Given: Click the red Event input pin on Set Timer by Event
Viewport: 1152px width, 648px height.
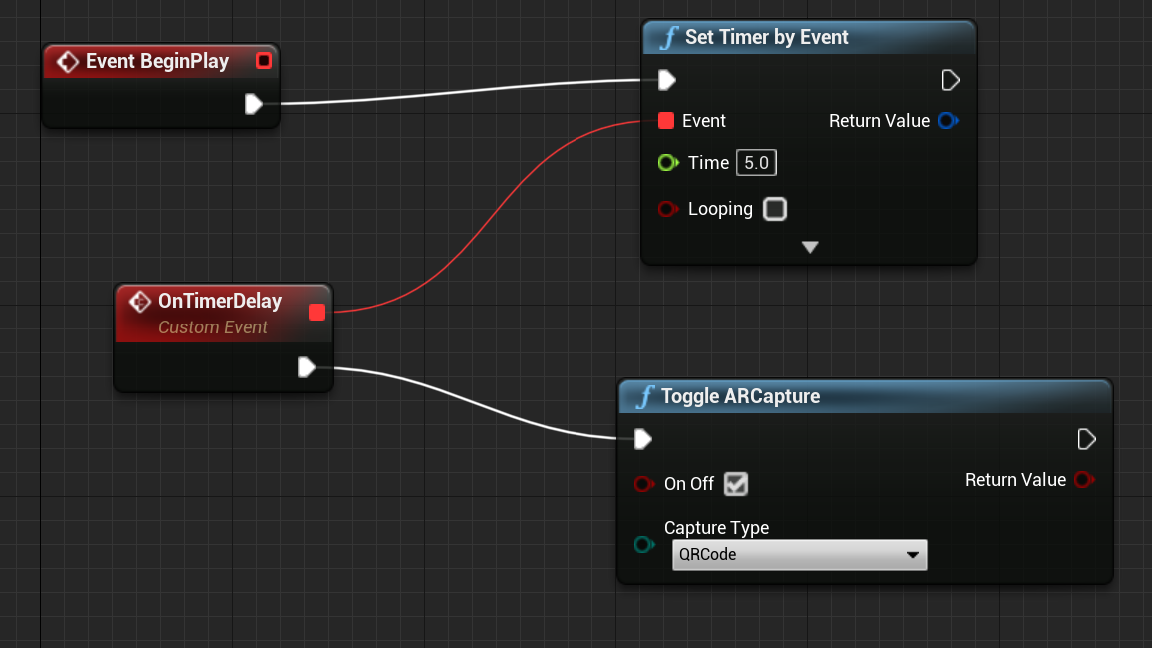Looking at the screenshot, I should tap(666, 120).
